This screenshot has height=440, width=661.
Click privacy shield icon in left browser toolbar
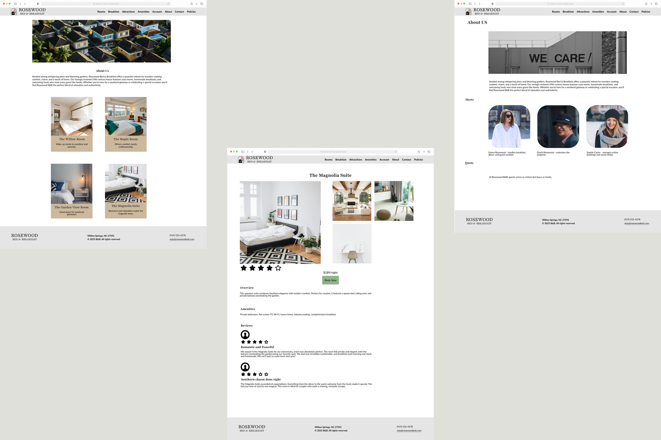click(38, 4)
